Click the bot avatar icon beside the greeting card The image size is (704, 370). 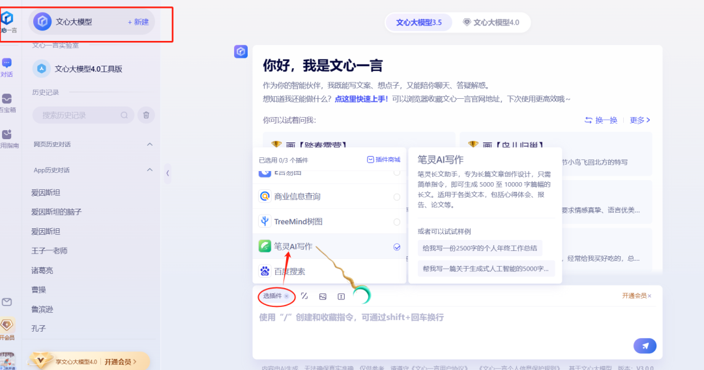click(241, 51)
